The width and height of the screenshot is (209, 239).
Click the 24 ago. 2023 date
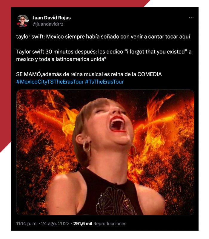(x=55, y=223)
